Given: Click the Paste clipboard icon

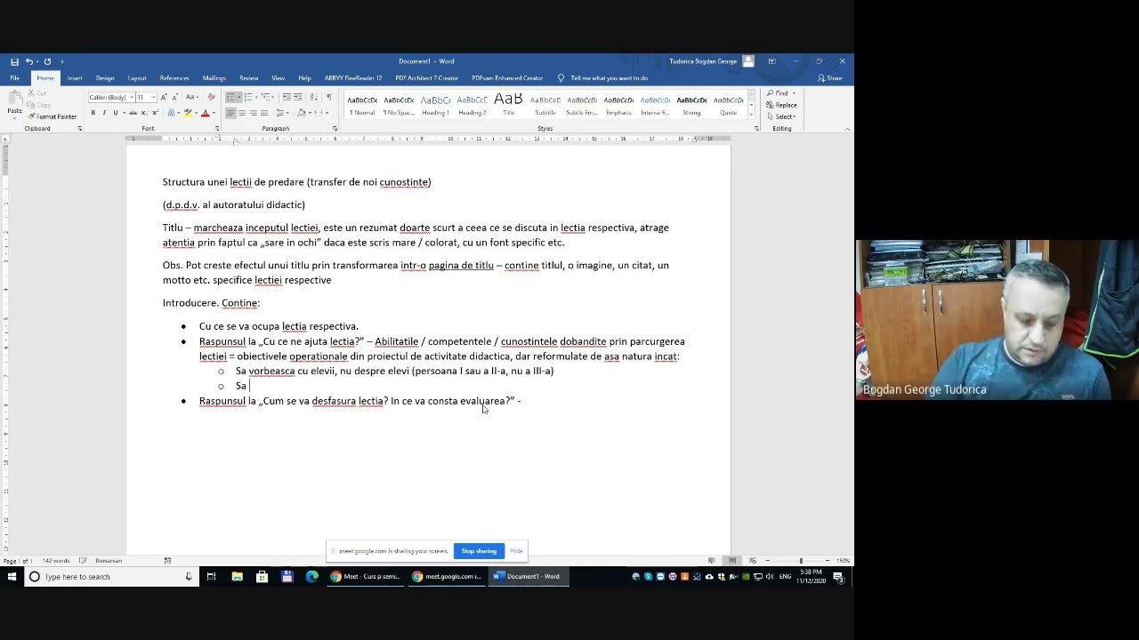Looking at the screenshot, I should click(x=14, y=98).
